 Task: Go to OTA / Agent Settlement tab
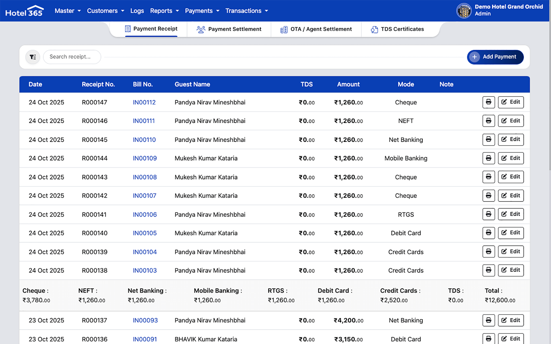click(316, 29)
